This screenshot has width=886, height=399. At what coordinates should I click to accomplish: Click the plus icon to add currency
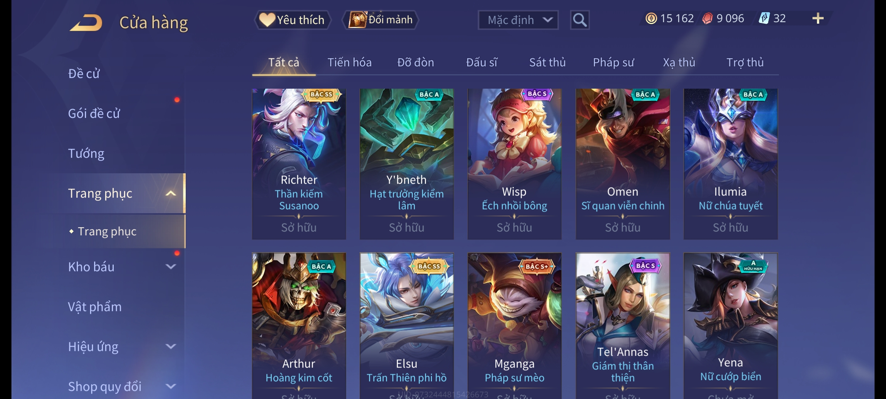click(818, 18)
